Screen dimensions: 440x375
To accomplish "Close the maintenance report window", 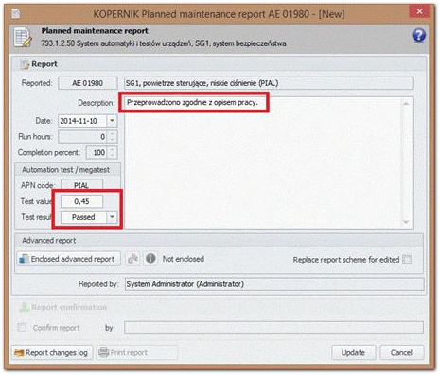I will click(419, 12).
